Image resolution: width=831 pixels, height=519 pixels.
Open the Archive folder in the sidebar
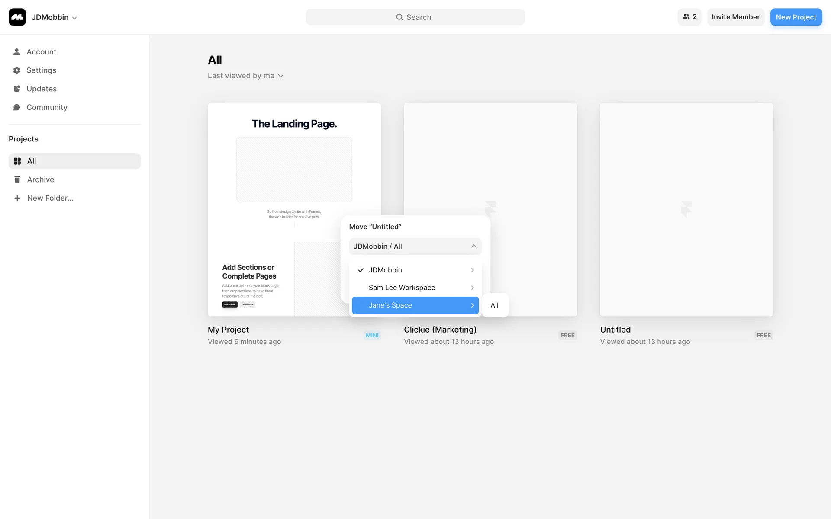40,179
